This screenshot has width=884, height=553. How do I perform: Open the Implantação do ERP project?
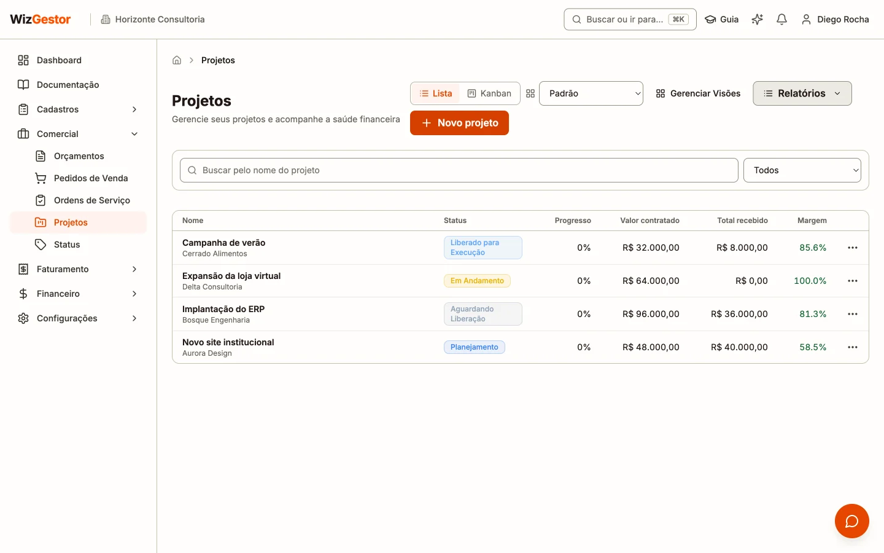click(x=223, y=309)
